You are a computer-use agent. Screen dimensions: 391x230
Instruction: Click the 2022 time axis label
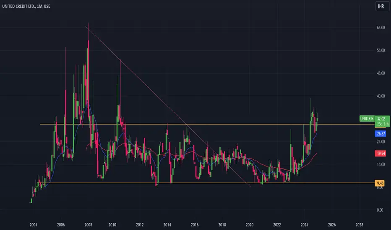[277, 225]
